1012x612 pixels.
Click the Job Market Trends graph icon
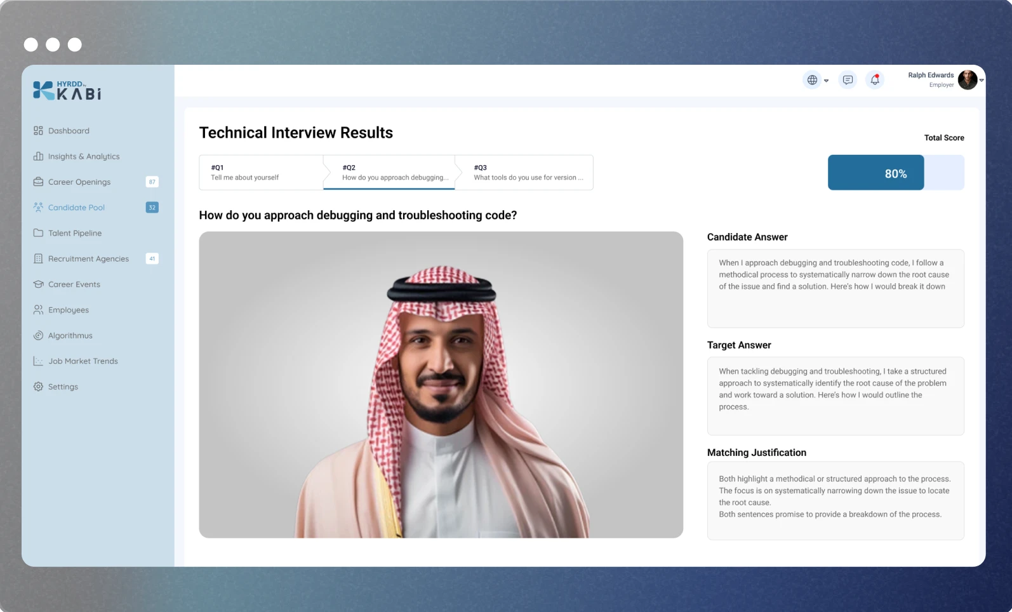pos(38,361)
